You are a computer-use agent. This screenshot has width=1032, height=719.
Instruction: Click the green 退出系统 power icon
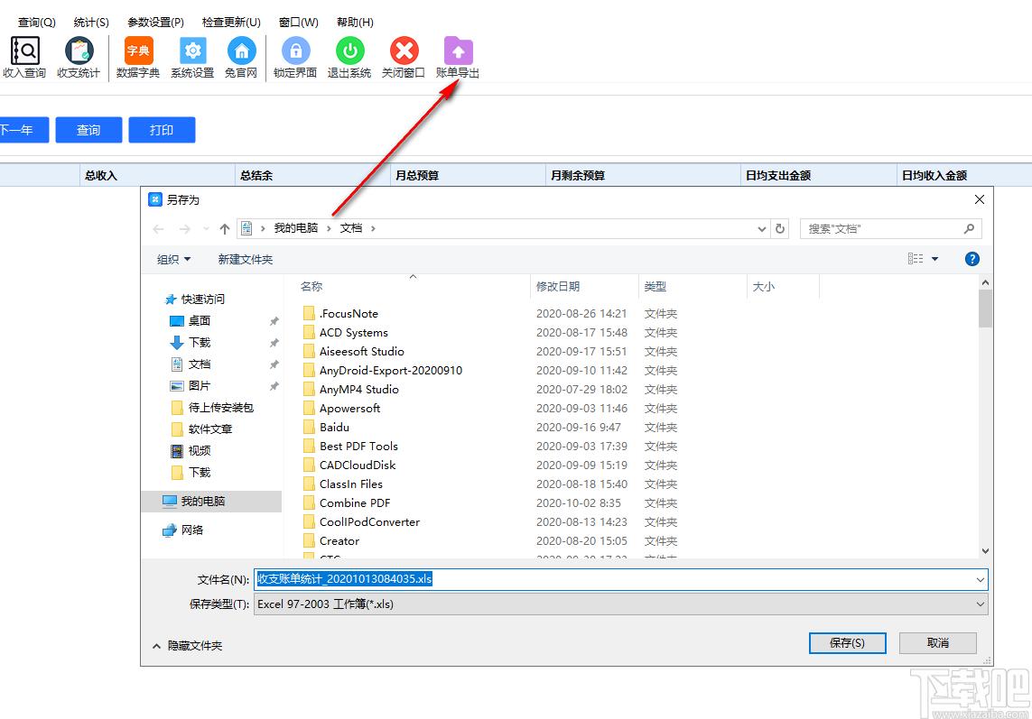point(349,51)
